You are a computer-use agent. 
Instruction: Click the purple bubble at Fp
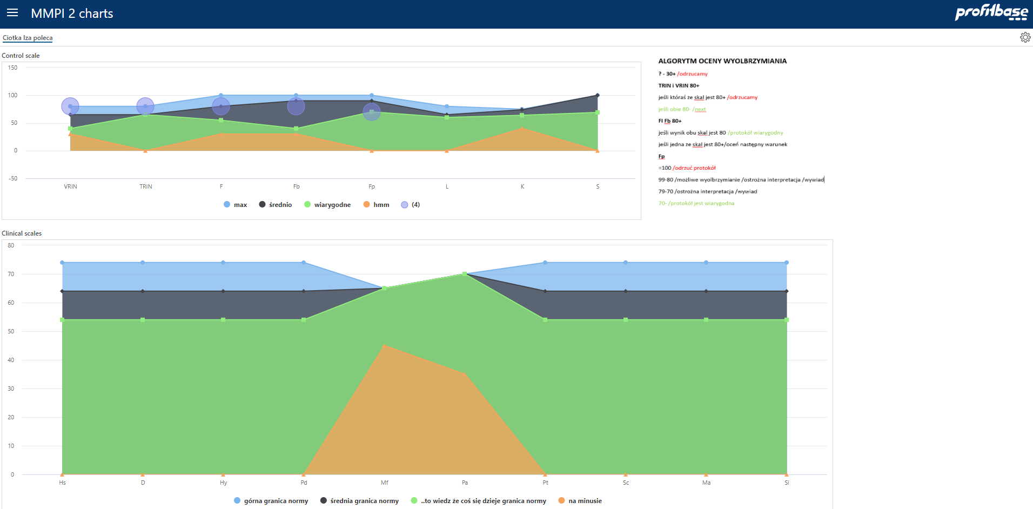pos(372,112)
